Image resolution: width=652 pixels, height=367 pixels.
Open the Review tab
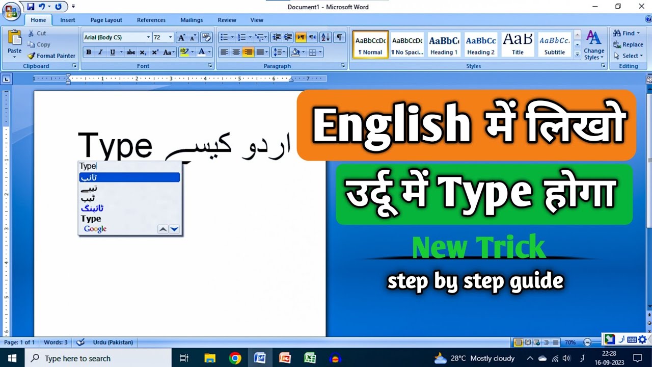[x=227, y=20]
